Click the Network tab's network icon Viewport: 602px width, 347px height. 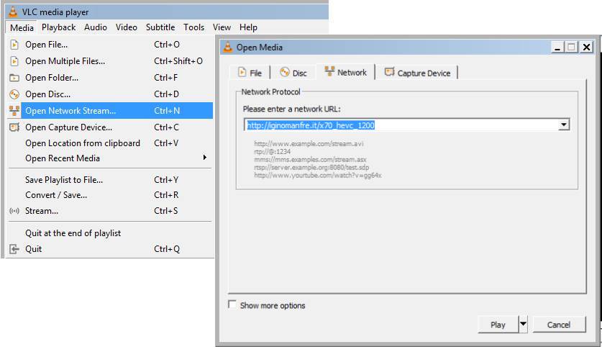pyautogui.click(x=329, y=71)
